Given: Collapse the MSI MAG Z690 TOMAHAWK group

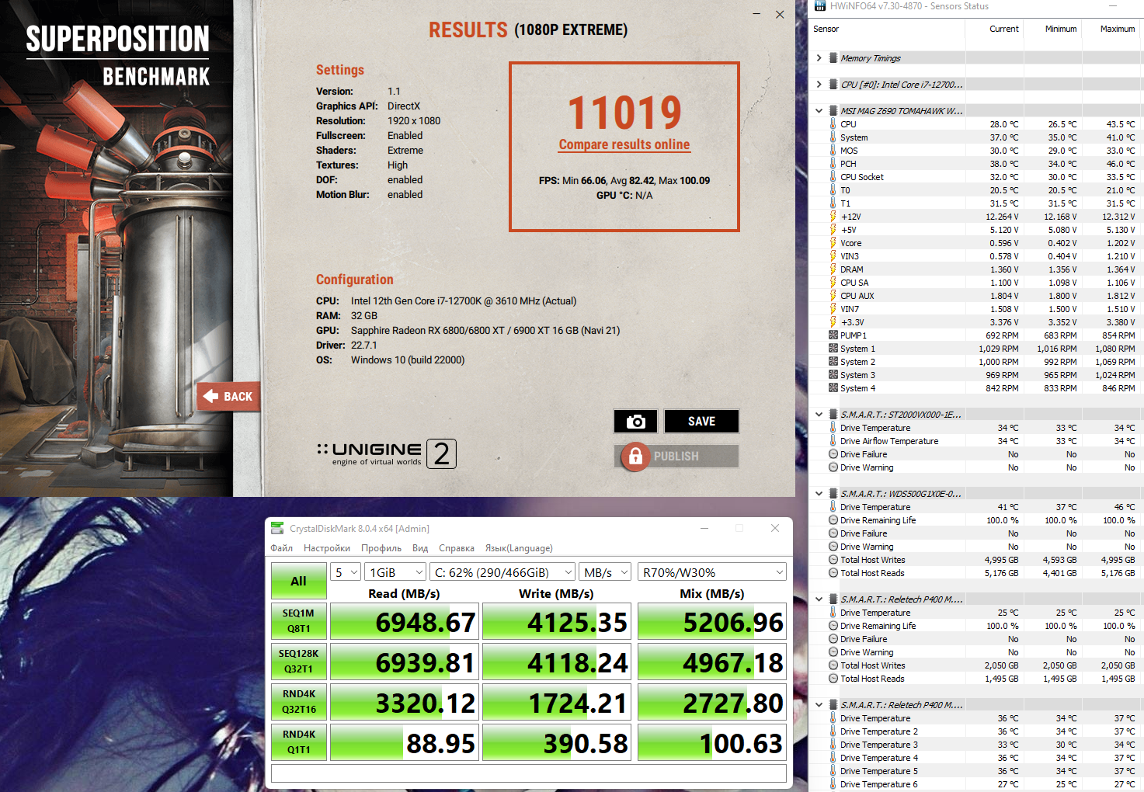Looking at the screenshot, I should pos(819,111).
